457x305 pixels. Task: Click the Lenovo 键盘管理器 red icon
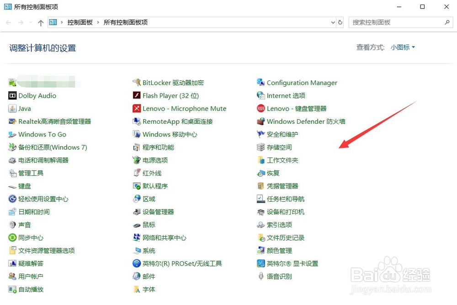coord(260,108)
